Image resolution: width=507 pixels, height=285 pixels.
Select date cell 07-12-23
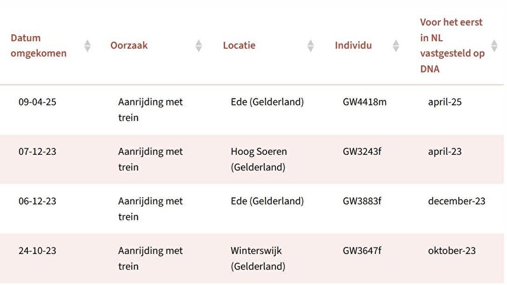coord(37,152)
